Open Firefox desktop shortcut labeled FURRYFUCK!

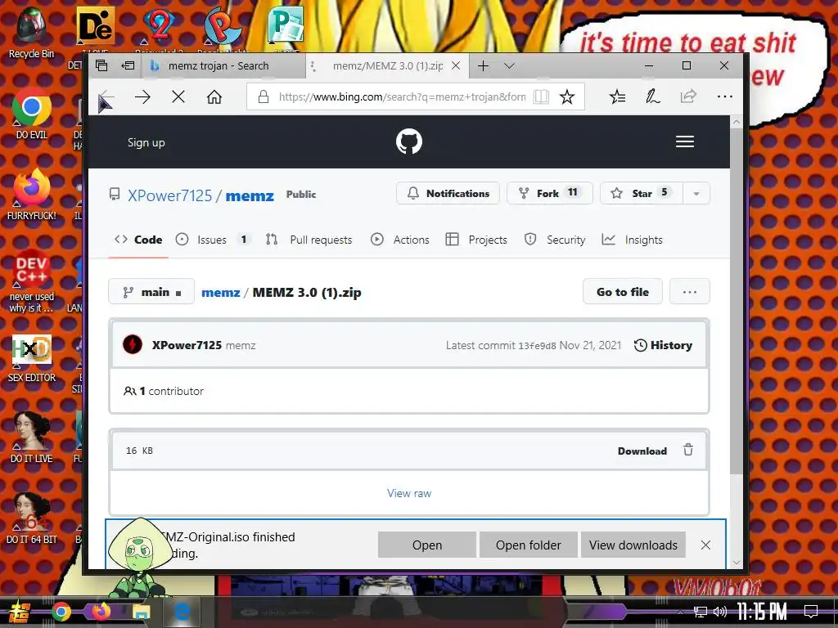32,195
